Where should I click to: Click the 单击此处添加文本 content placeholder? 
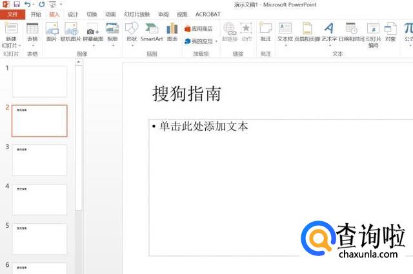(x=204, y=127)
